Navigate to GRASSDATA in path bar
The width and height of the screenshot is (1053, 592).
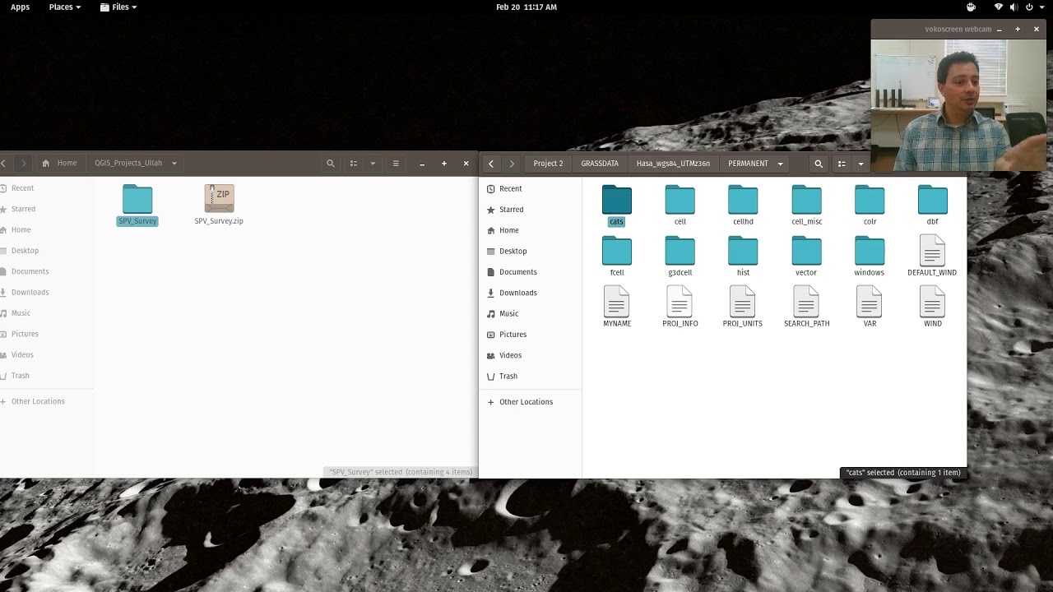coord(600,164)
